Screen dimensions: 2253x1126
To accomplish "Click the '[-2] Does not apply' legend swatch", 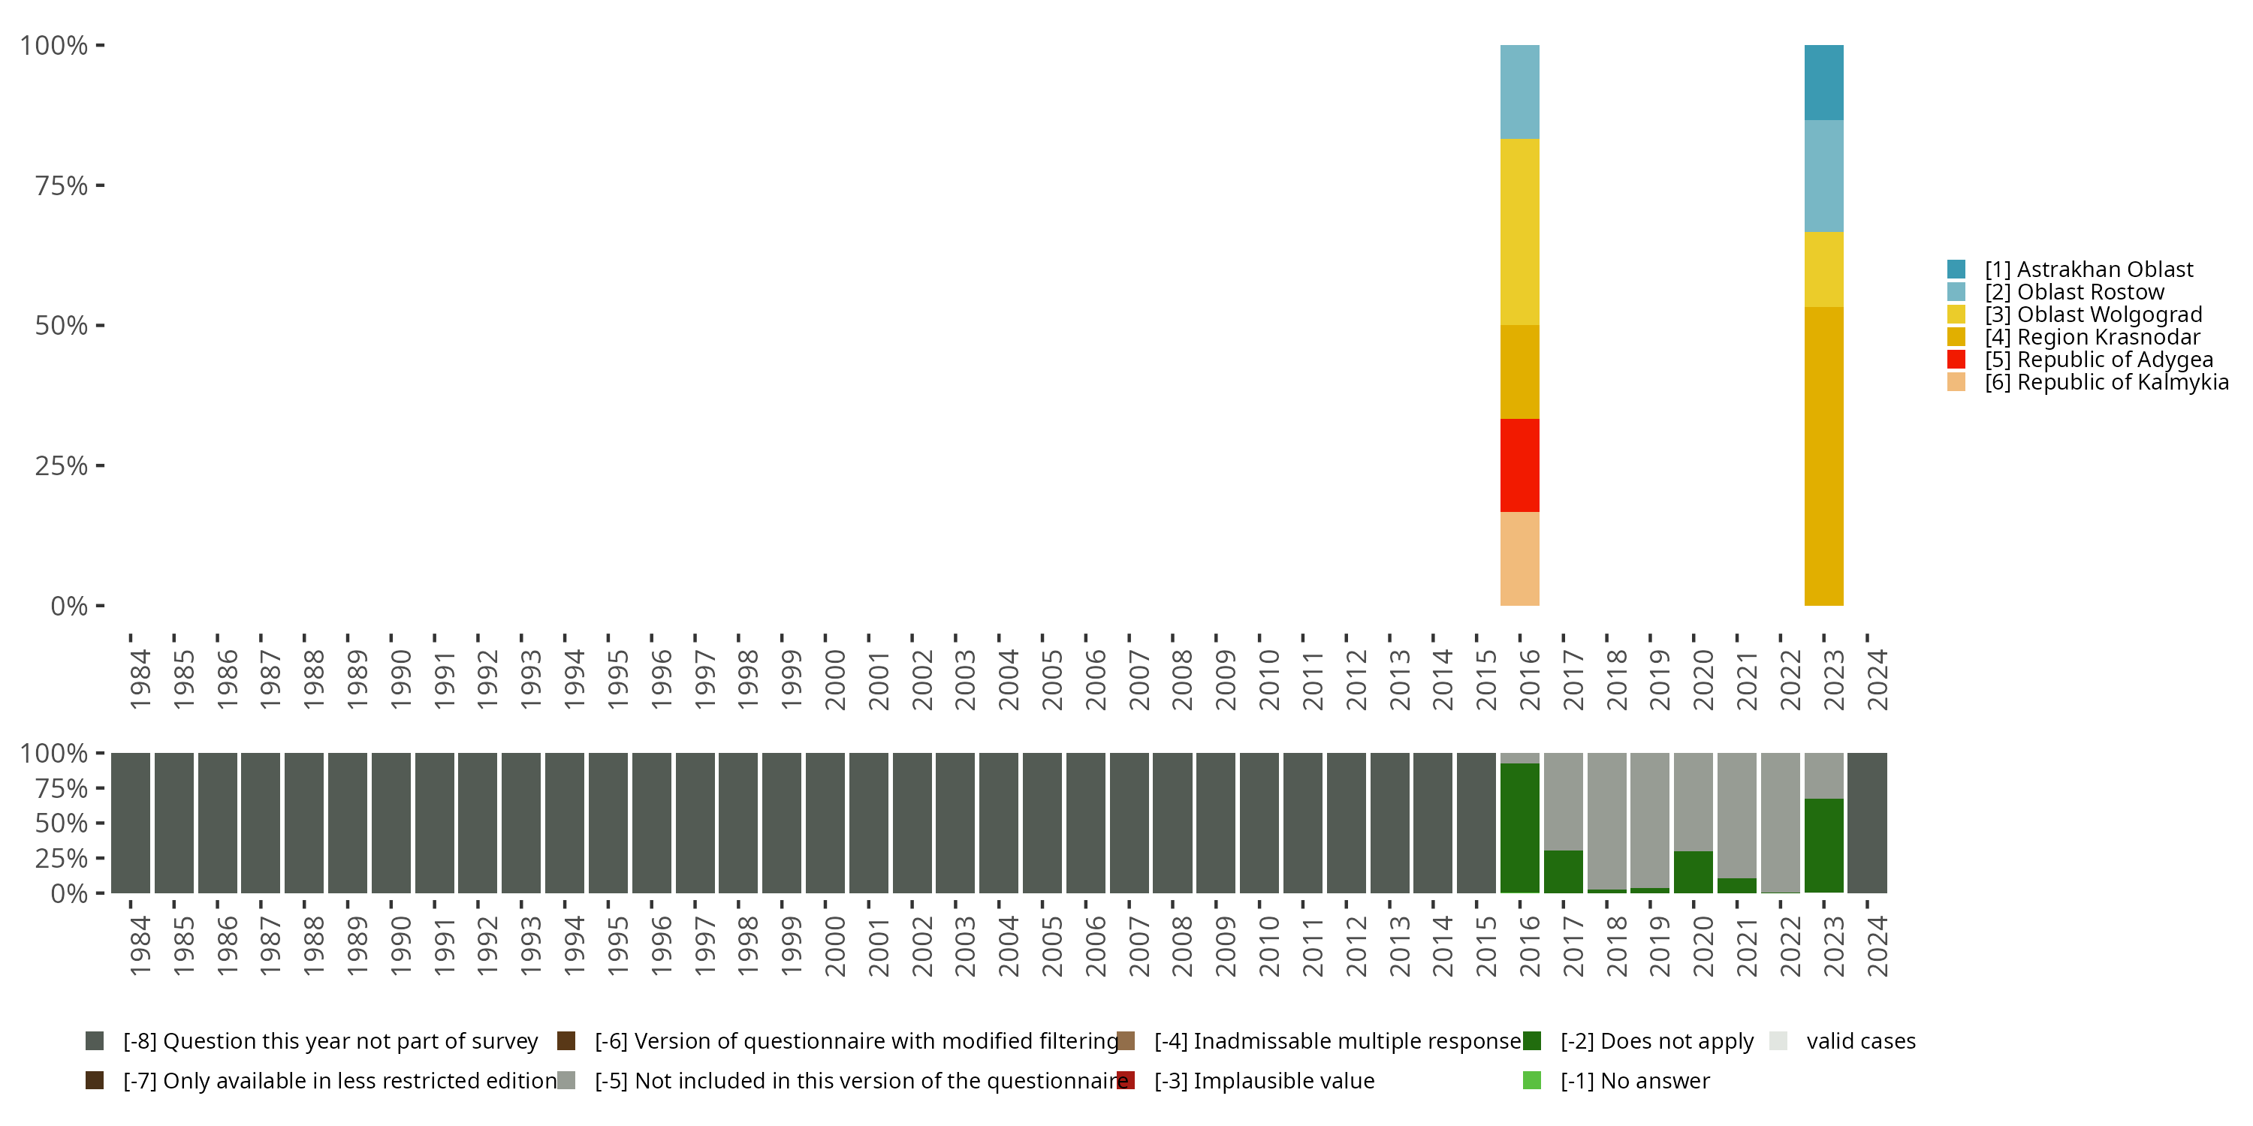I will tap(1531, 1040).
